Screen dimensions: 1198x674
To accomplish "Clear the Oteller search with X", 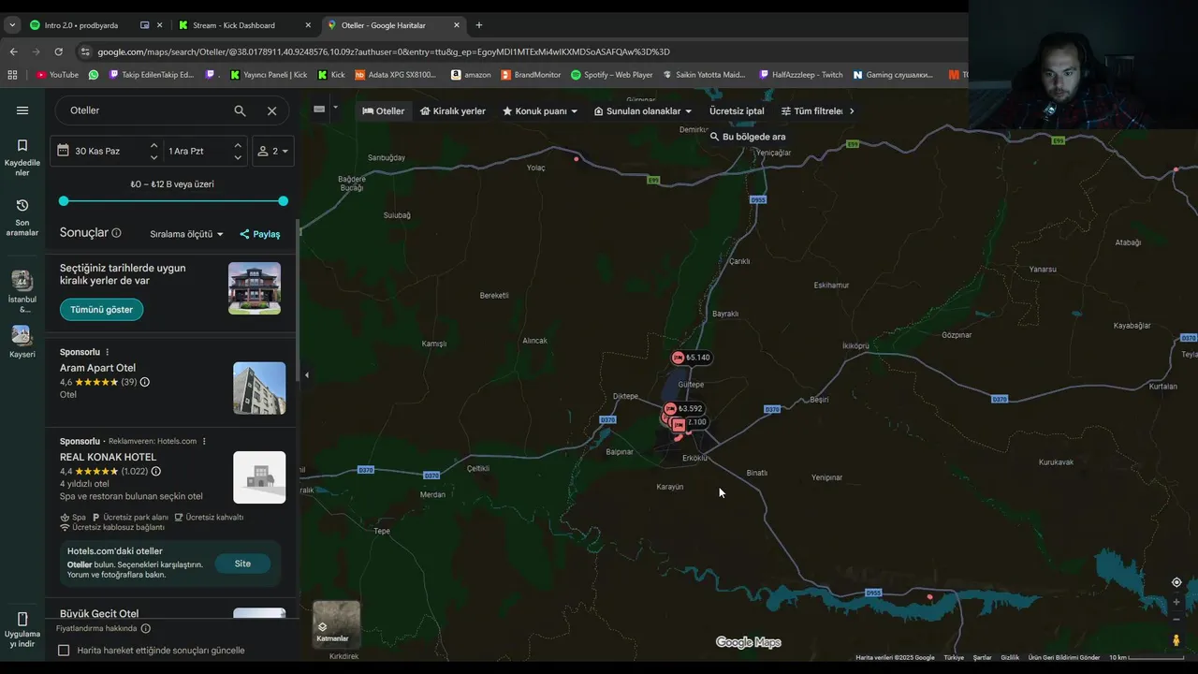I will click(271, 110).
